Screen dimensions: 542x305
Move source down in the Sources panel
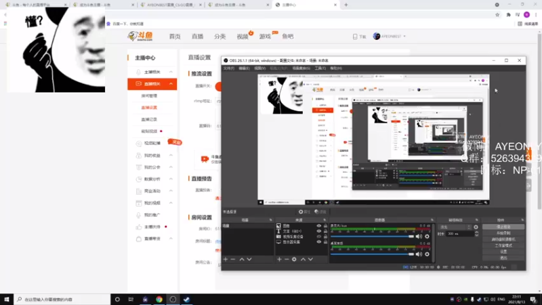pos(310,260)
